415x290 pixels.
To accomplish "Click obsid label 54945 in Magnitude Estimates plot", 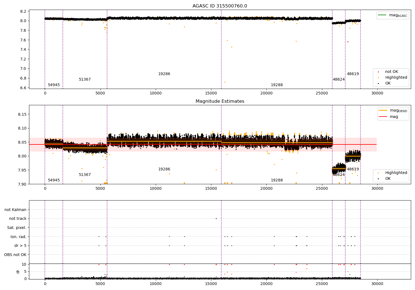I will click(x=54, y=180).
